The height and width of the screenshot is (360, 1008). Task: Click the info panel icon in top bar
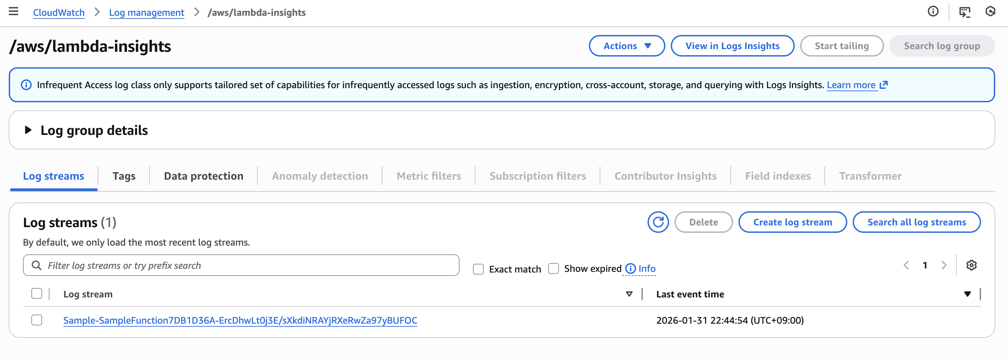(x=933, y=12)
